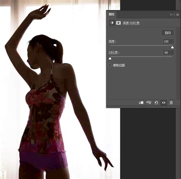Select the layer mask icon in Properties
Image resolution: width=181 pixels, height=179 pixels.
(118, 23)
